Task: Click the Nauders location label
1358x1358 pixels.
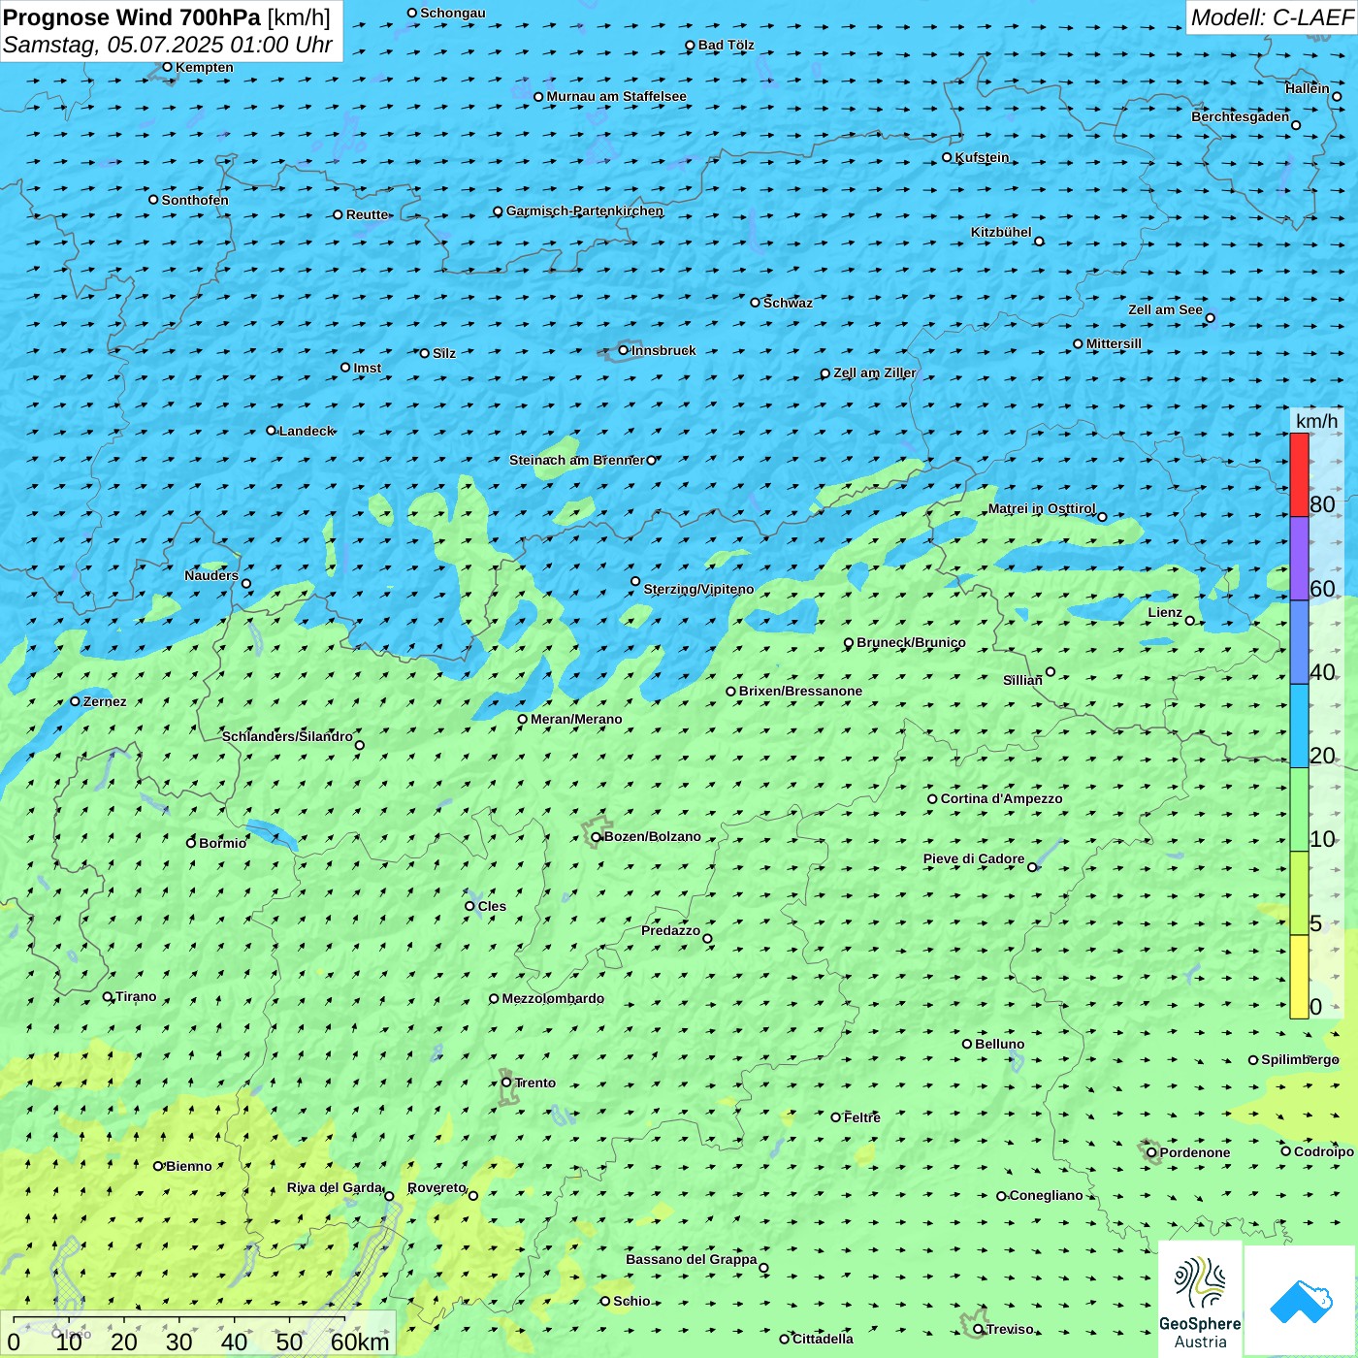Action: [x=210, y=575]
